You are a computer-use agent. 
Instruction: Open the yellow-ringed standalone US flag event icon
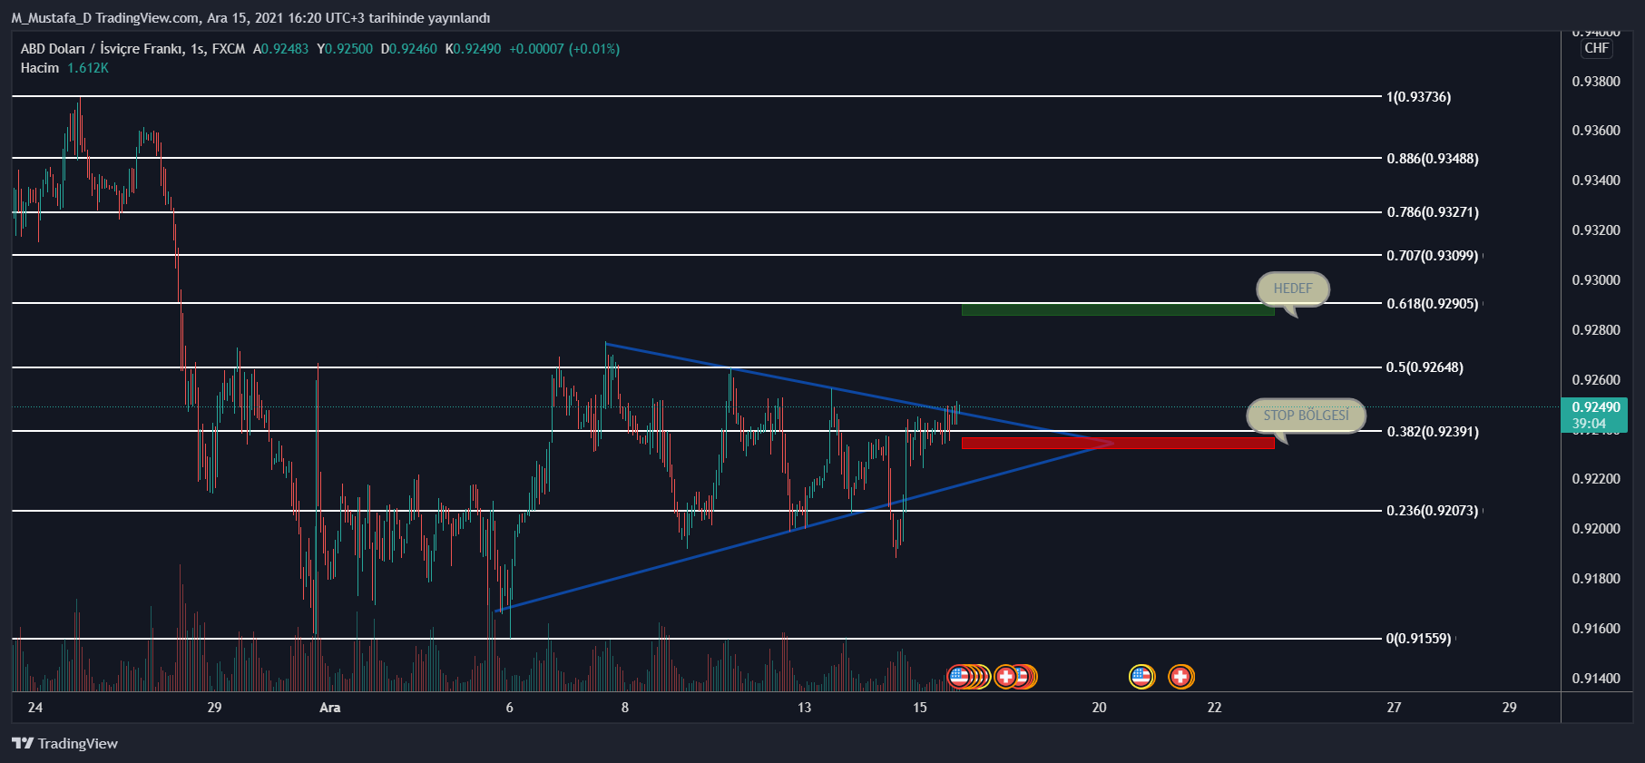coord(1141,676)
